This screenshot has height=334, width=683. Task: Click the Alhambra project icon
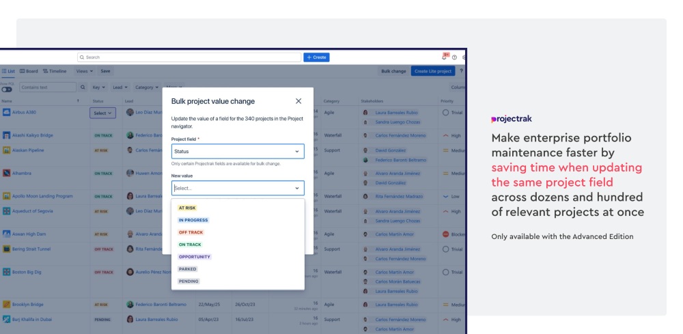[6, 173]
